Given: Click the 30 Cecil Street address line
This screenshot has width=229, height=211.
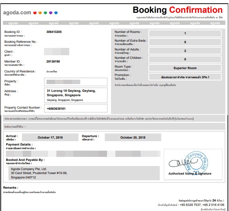Looking at the screenshot, I should click(x=39, y=173).
